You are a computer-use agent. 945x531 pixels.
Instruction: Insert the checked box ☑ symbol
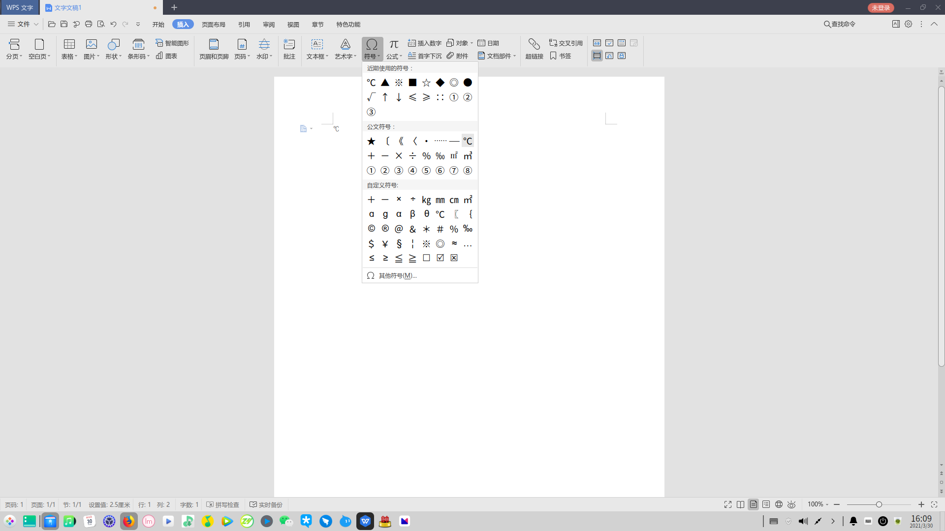click(x=440, y=258)
